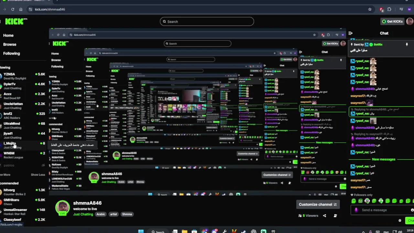Viewport: 414px width, 233px height.
Task: Open Epic Games launcher from the taskbar
Action: tap(273, 231)
